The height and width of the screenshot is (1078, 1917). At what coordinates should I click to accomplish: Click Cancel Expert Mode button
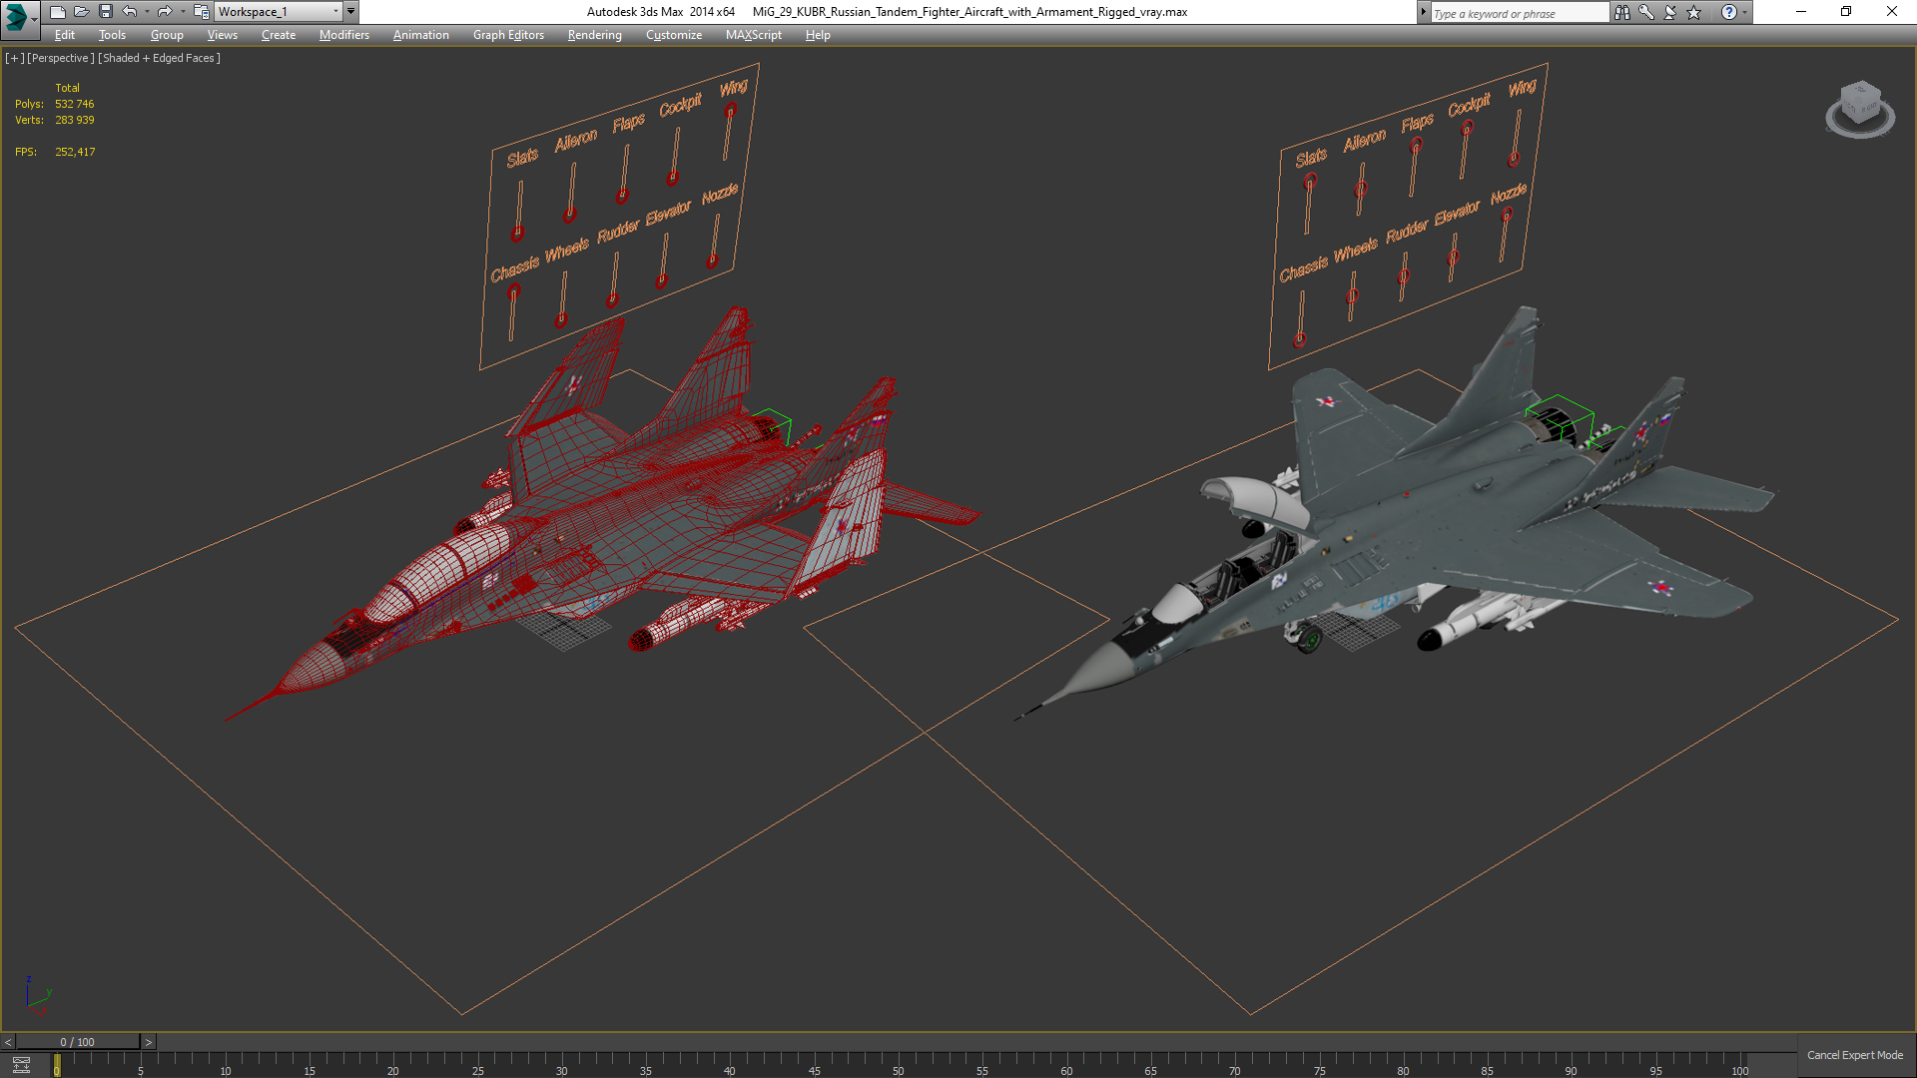click(x=1854, y=1055)
